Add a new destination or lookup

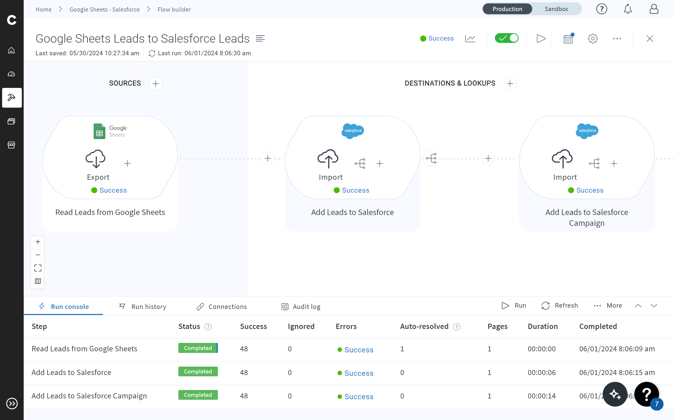510,83
